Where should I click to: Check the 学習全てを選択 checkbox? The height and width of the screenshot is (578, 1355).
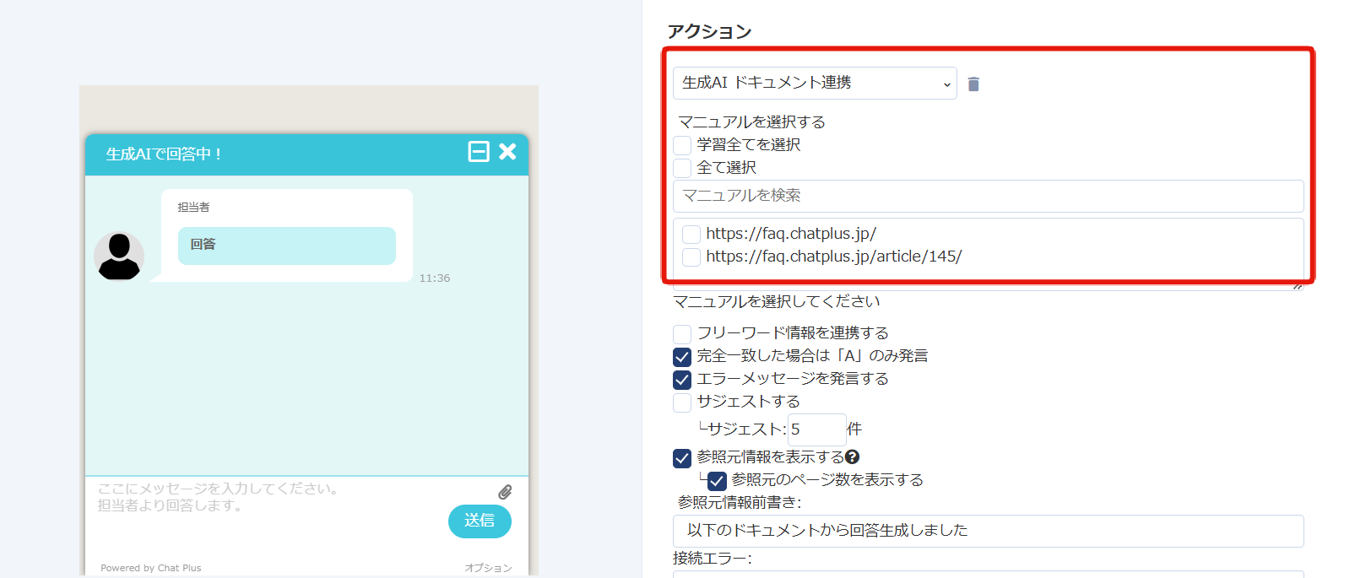pos(682,145)
